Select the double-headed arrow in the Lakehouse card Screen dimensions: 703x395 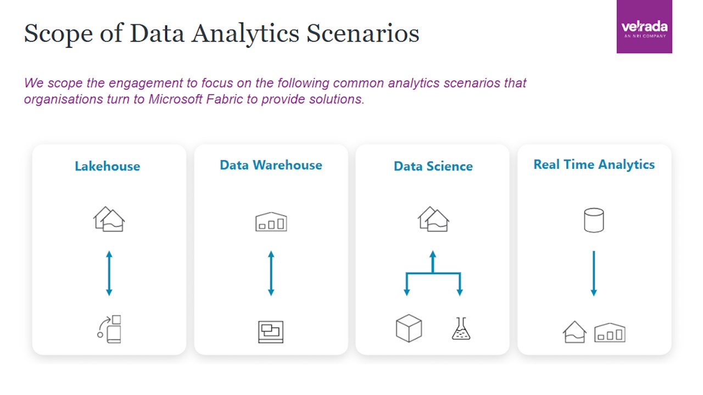[109, 273]
